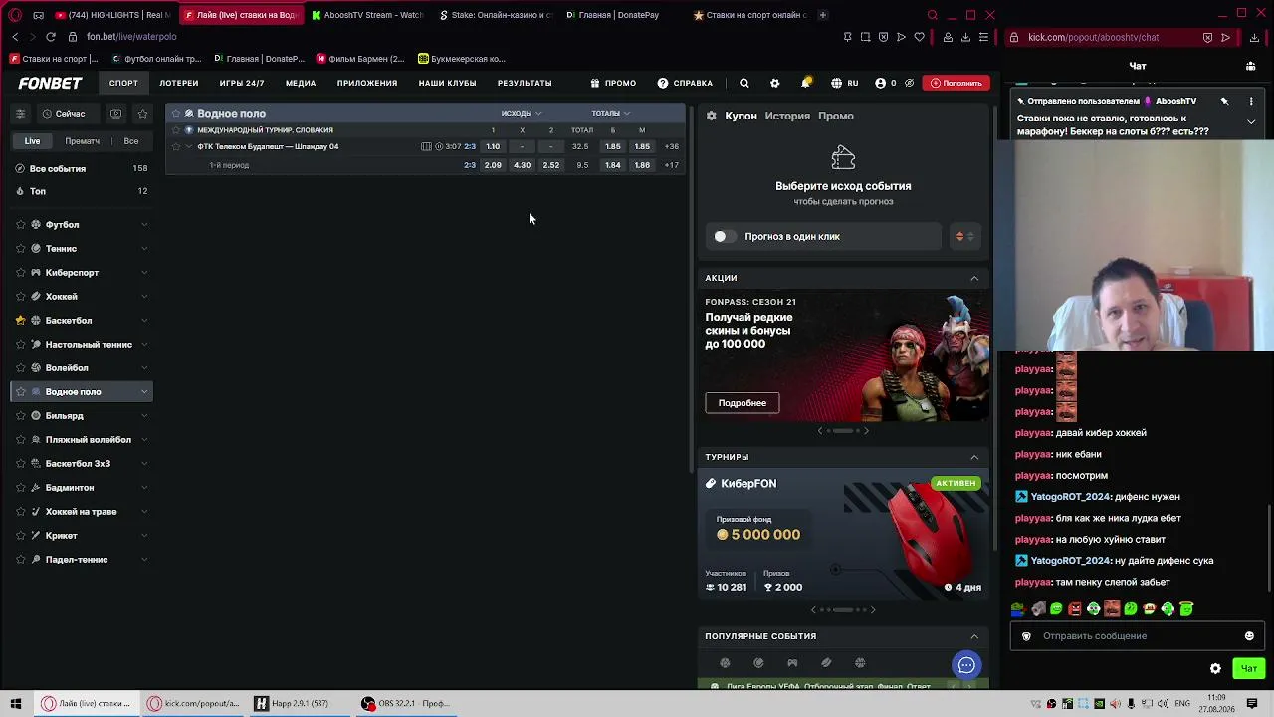Open Fonbet site settings gear
1274x717 pixels.
(775, 83)
